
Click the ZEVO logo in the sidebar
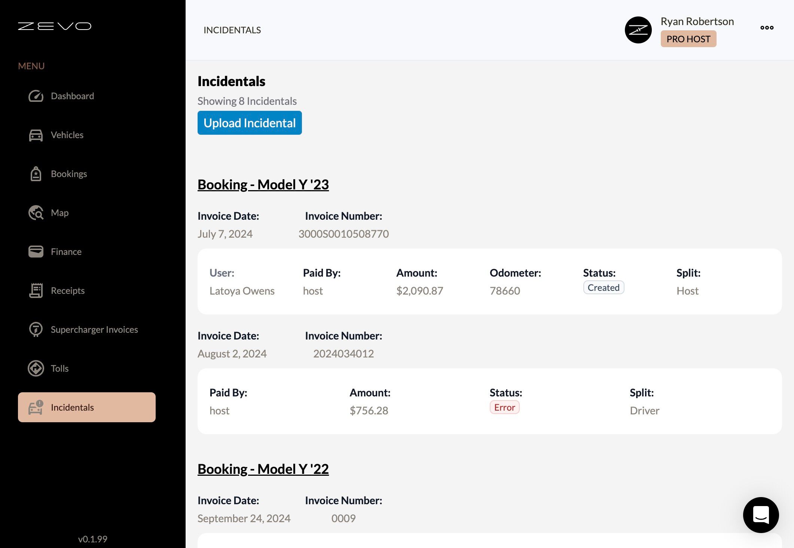tap(55, 26)
